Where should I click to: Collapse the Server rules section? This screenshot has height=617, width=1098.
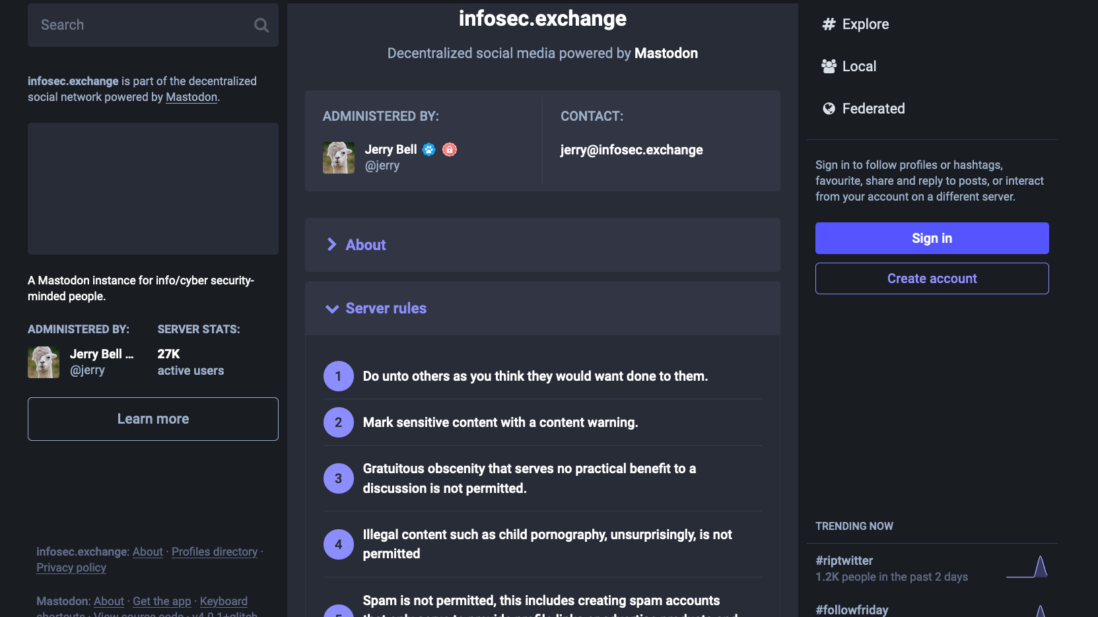[x=386, y=308]
